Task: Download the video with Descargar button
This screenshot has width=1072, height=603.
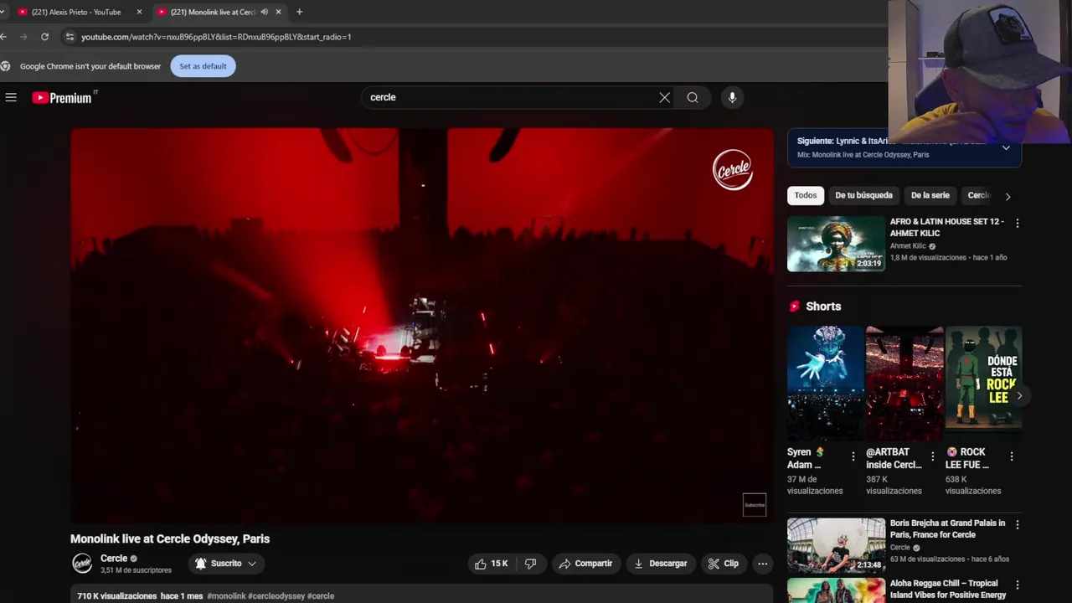Action: pyautogui.click(x=660, y=564)
